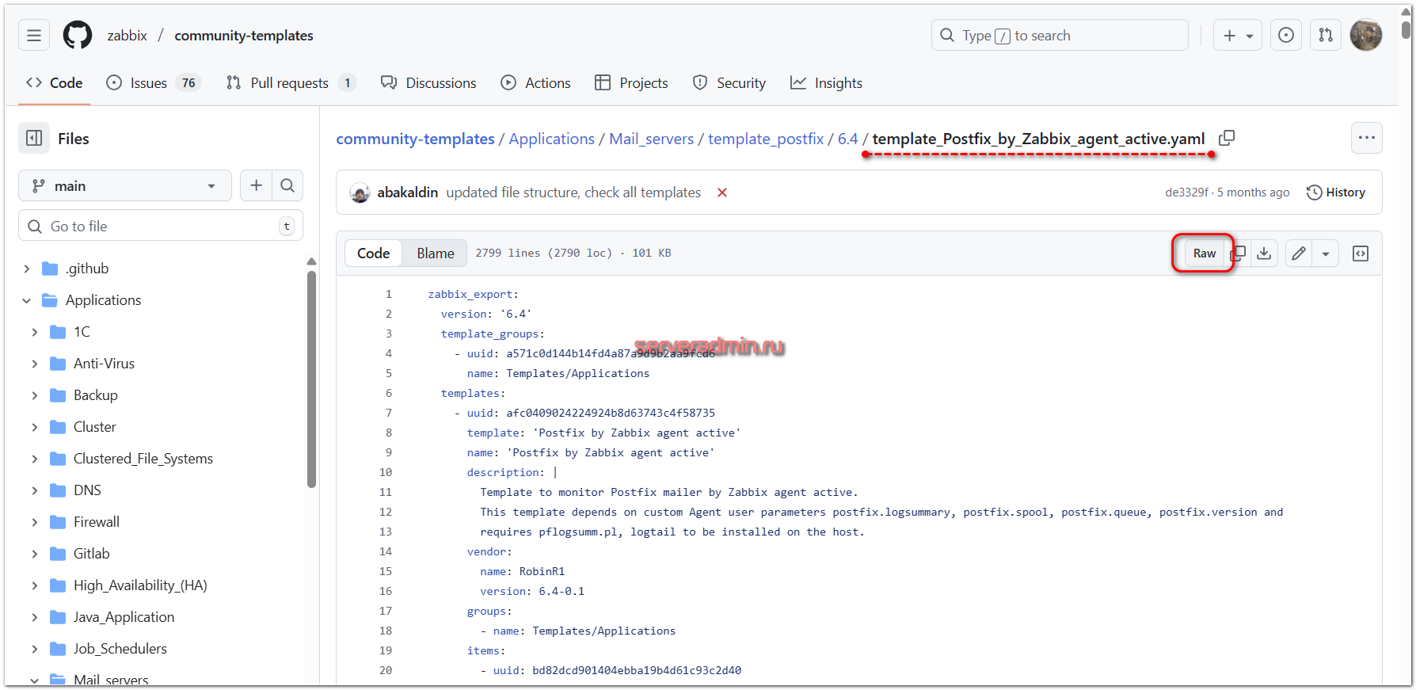Viewport: 1416px width, 690px height.
Task: Open the main branch selector
Action: pos(125,185)
